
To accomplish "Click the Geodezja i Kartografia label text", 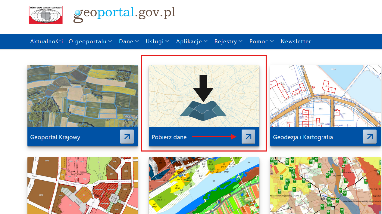I will pyautogui.click(x=303, y=137).
